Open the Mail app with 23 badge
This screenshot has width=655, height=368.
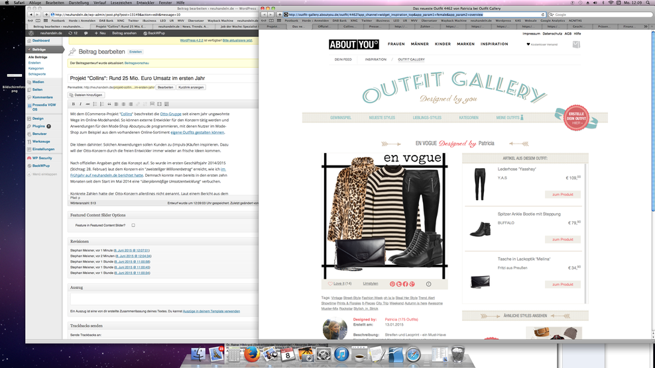click(x=216, y=355)
